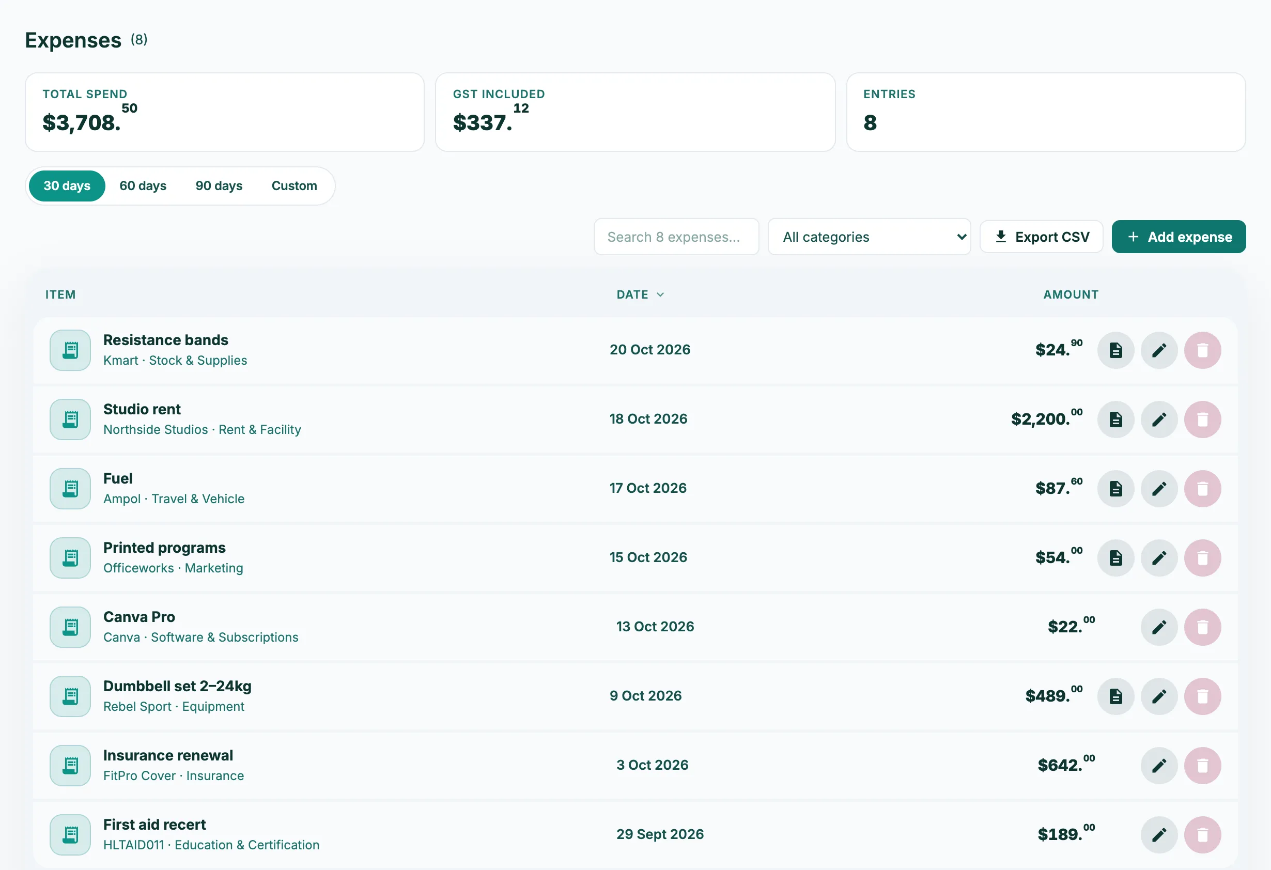
Task: Switch to the 90 days range
Action: click(x=219, y=186)
